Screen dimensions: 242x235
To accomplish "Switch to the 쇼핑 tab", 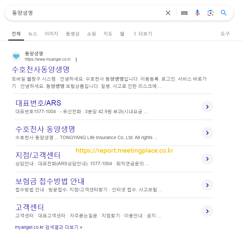I will [x=91, y=34].
